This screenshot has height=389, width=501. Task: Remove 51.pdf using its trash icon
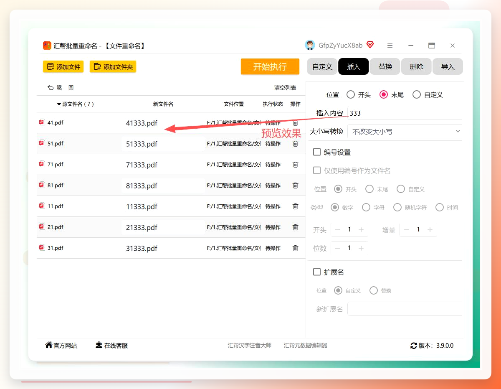point(296,144)
